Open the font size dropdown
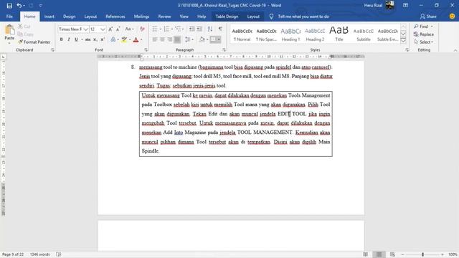 point(103,29)
